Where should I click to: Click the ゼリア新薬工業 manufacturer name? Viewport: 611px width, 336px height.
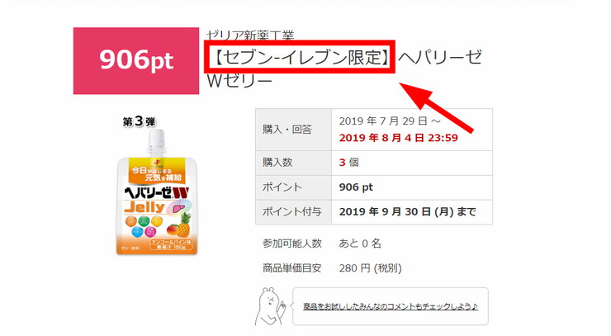coord(250,35)
